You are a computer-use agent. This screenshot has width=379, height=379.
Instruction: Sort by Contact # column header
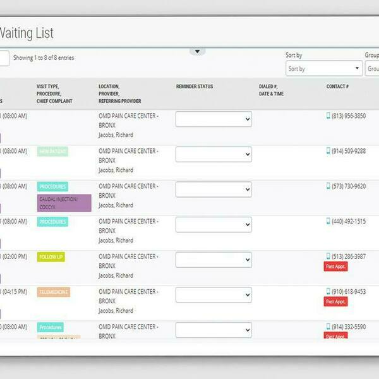tap(337, 87)
